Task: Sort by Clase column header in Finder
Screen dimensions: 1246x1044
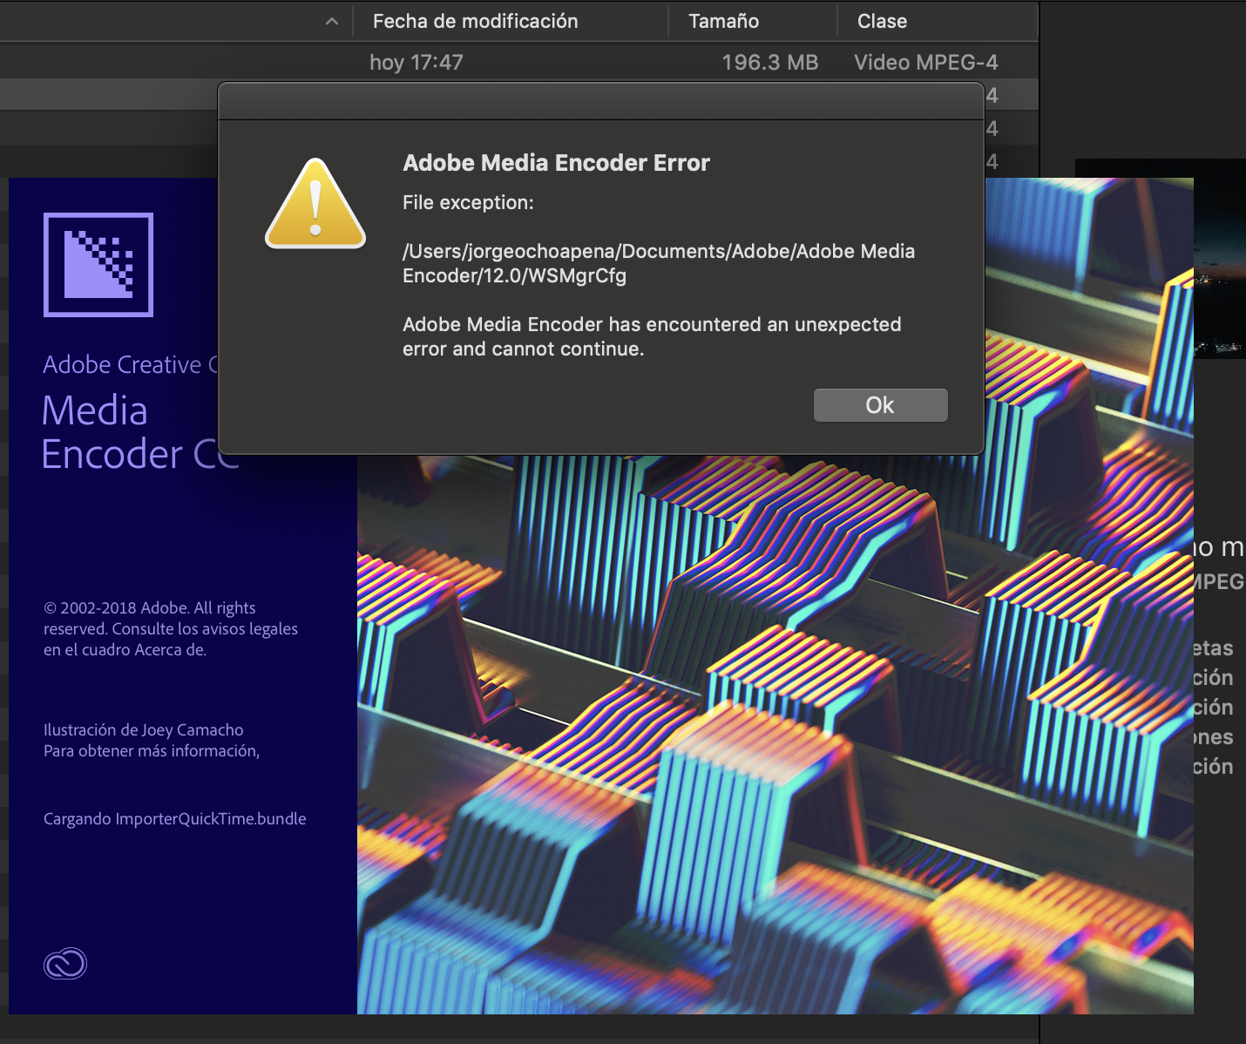Action: [x=882, y=21]
